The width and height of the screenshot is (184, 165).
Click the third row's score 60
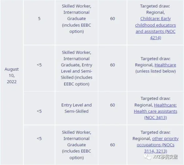pos(112,105)
